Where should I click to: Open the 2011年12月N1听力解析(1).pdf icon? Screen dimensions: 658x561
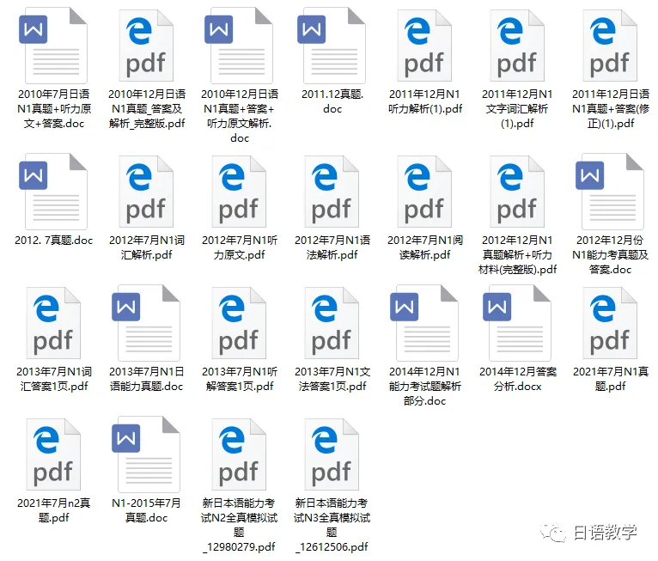[x=424, y=46]
